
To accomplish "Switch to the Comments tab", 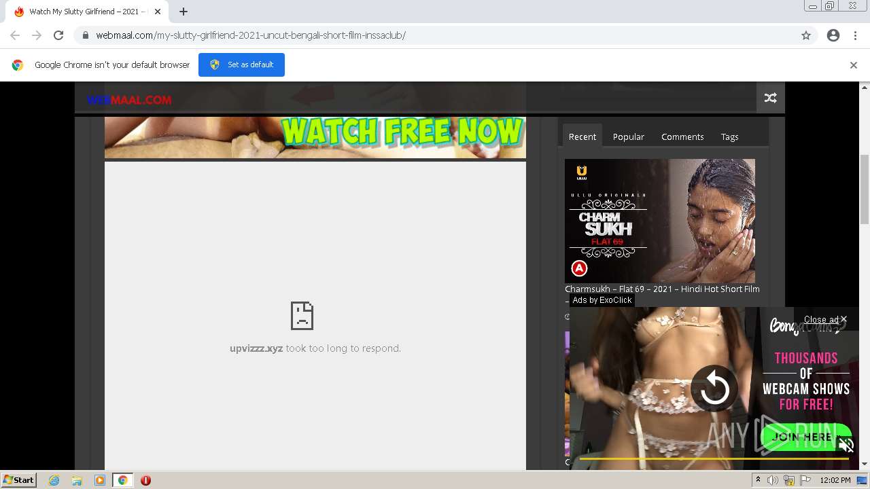I will (x=682, y=137).
